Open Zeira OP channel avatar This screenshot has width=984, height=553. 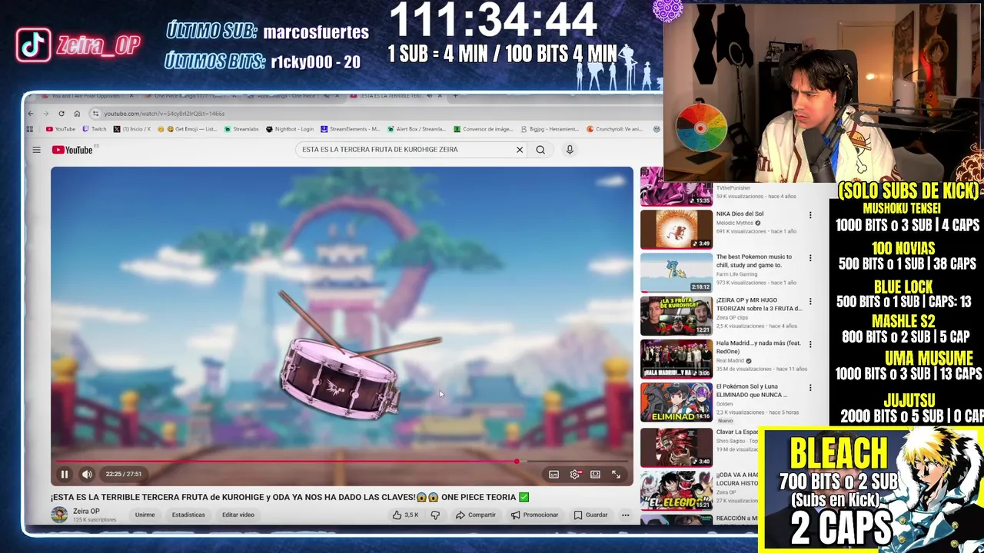(59, 515)
